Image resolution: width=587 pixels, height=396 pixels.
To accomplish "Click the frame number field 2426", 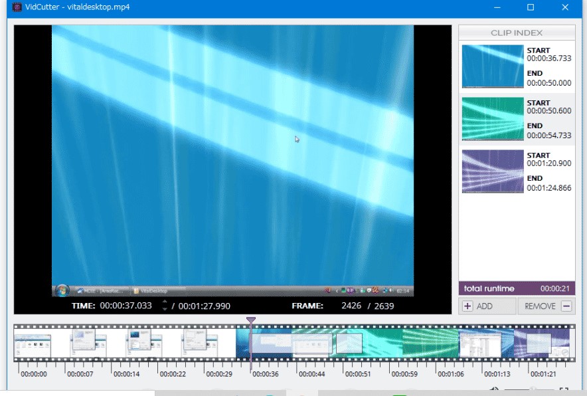I will 351,306.
